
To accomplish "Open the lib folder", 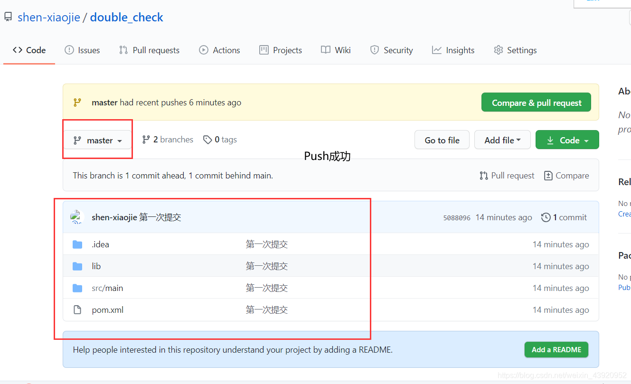I will [x=96, y=266].
